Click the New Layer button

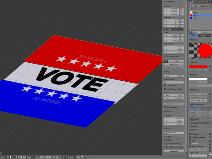pyautogui.click(x=174, y=64)
